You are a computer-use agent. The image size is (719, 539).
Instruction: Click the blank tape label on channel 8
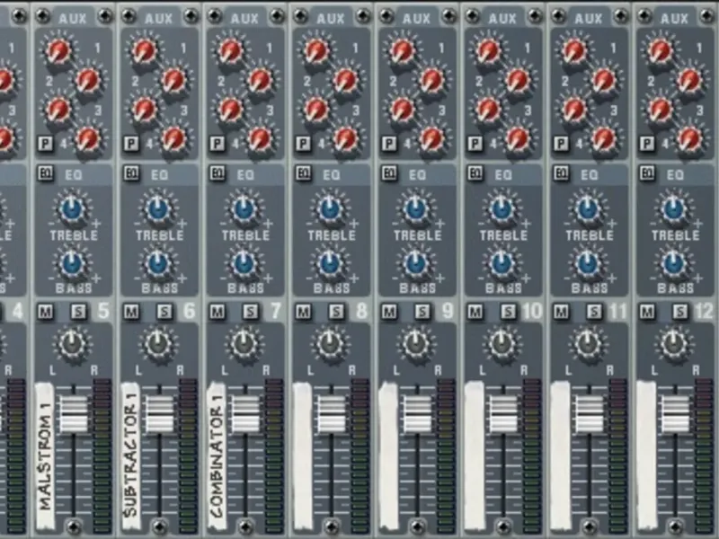tap(303, 456)
